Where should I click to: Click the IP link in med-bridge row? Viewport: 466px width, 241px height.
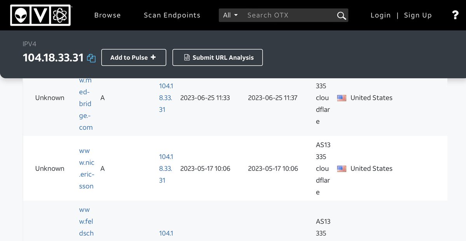[166, 98]
